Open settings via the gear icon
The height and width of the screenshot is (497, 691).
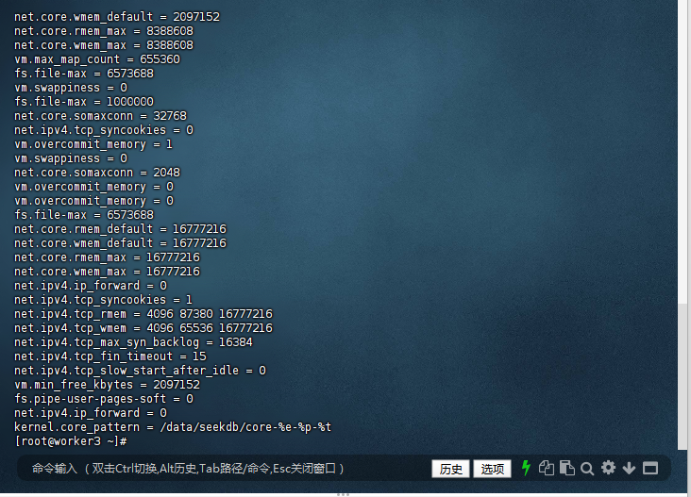coord(608,468)
